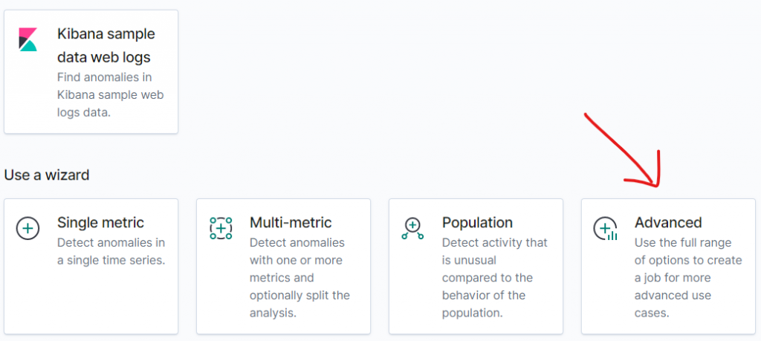Click the Multi-metric wizard icon
The image size is (761, 341).
(221, 228)
